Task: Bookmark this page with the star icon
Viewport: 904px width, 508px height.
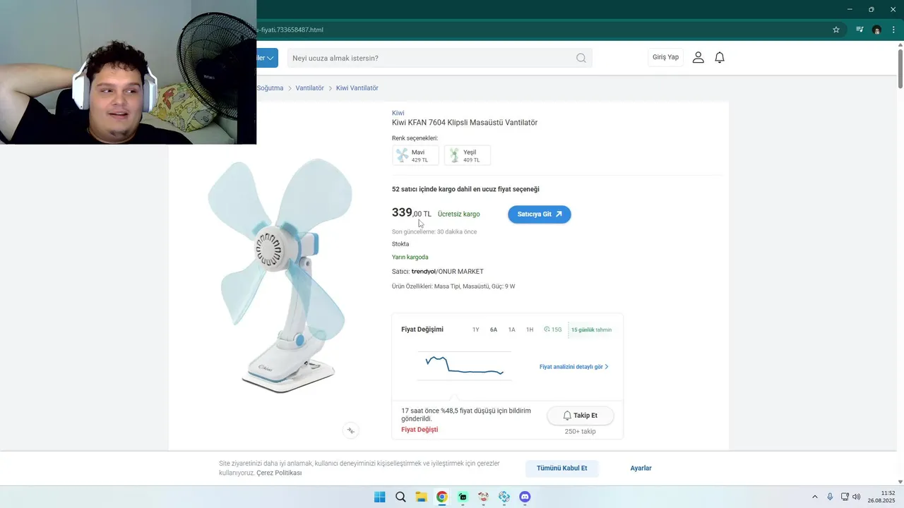Action: 836,30
